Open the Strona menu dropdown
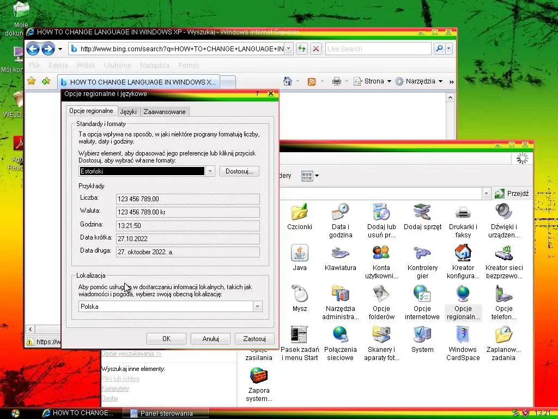This screenshot has height=419, width=558. coord(372,82)
